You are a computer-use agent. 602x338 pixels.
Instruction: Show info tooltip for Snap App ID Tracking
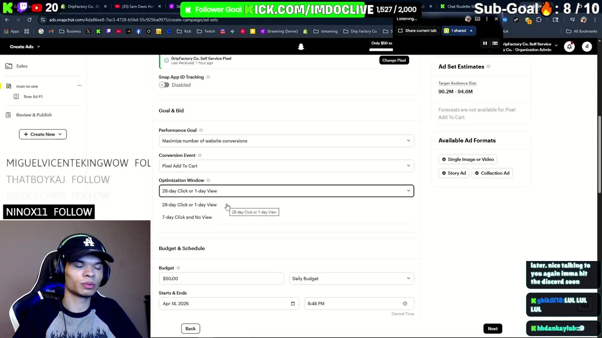[x=208, y=77]
